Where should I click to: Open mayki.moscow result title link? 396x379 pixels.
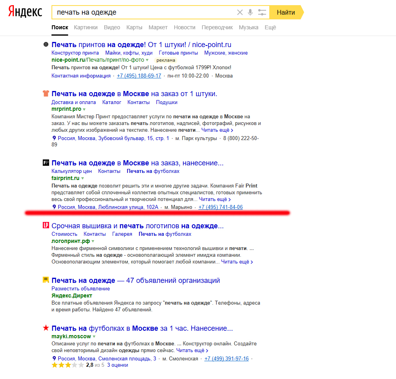coord(142,328)
